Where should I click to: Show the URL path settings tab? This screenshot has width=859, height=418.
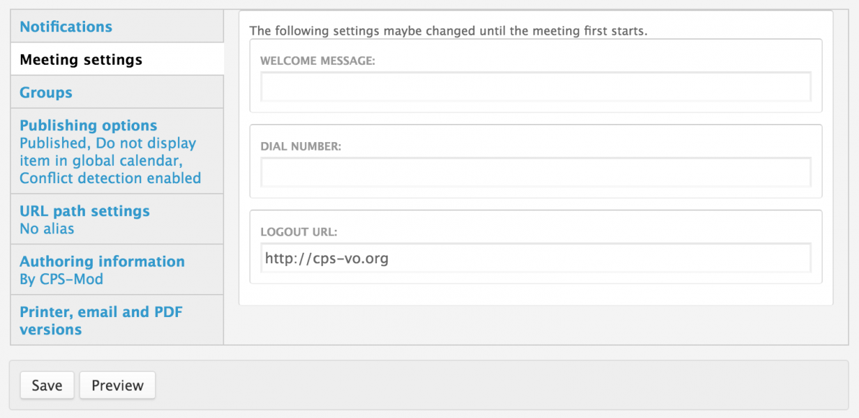pyautogui.click(x=84, y=211)
